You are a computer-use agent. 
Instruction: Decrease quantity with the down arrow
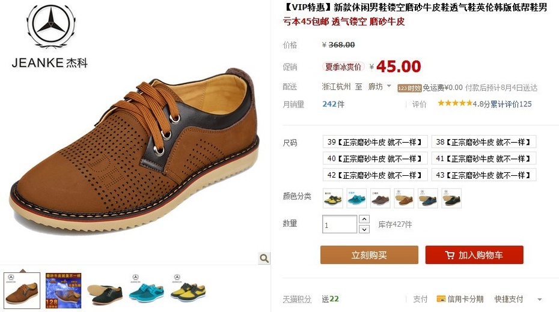364,229
